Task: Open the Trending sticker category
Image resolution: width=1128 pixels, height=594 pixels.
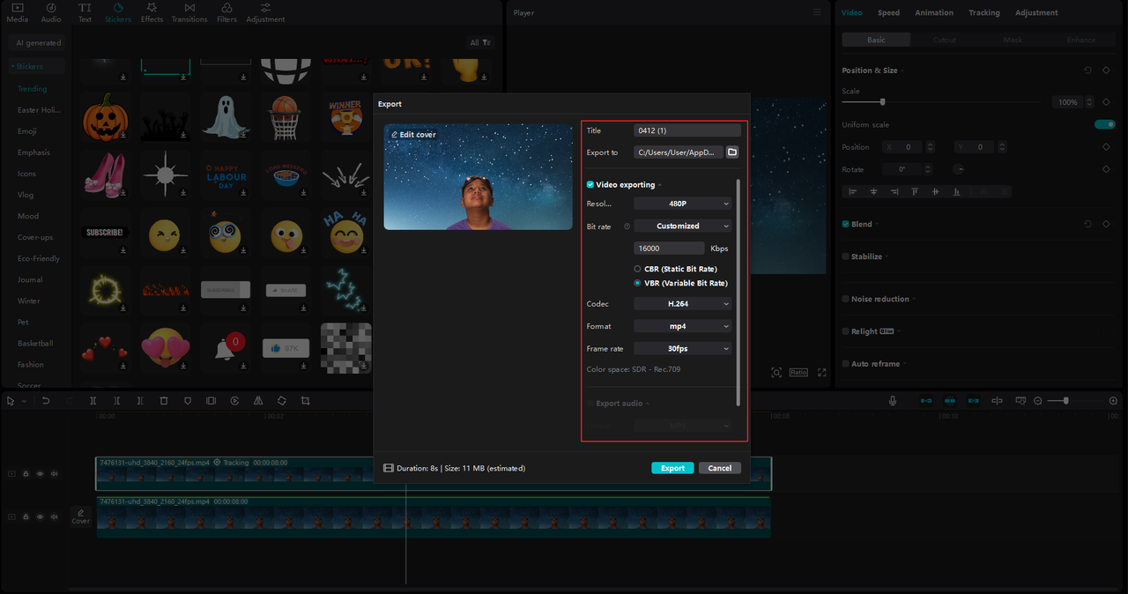Action: click(33, 89)
